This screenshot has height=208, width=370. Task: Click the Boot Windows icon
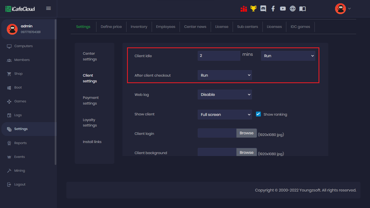point(9,88)
